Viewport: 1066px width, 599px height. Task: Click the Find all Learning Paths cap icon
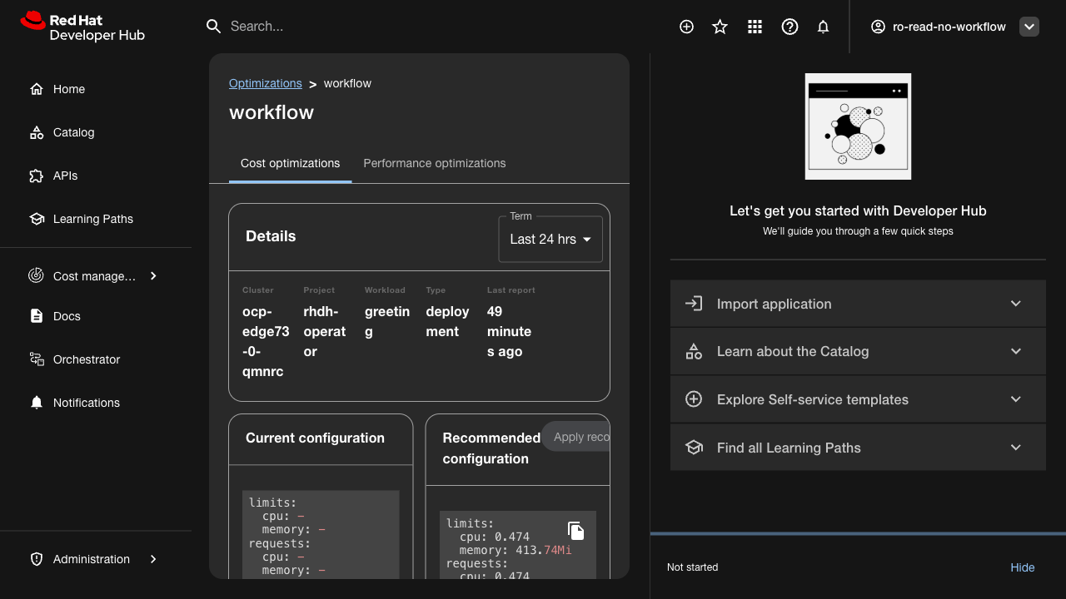(694, 448)
